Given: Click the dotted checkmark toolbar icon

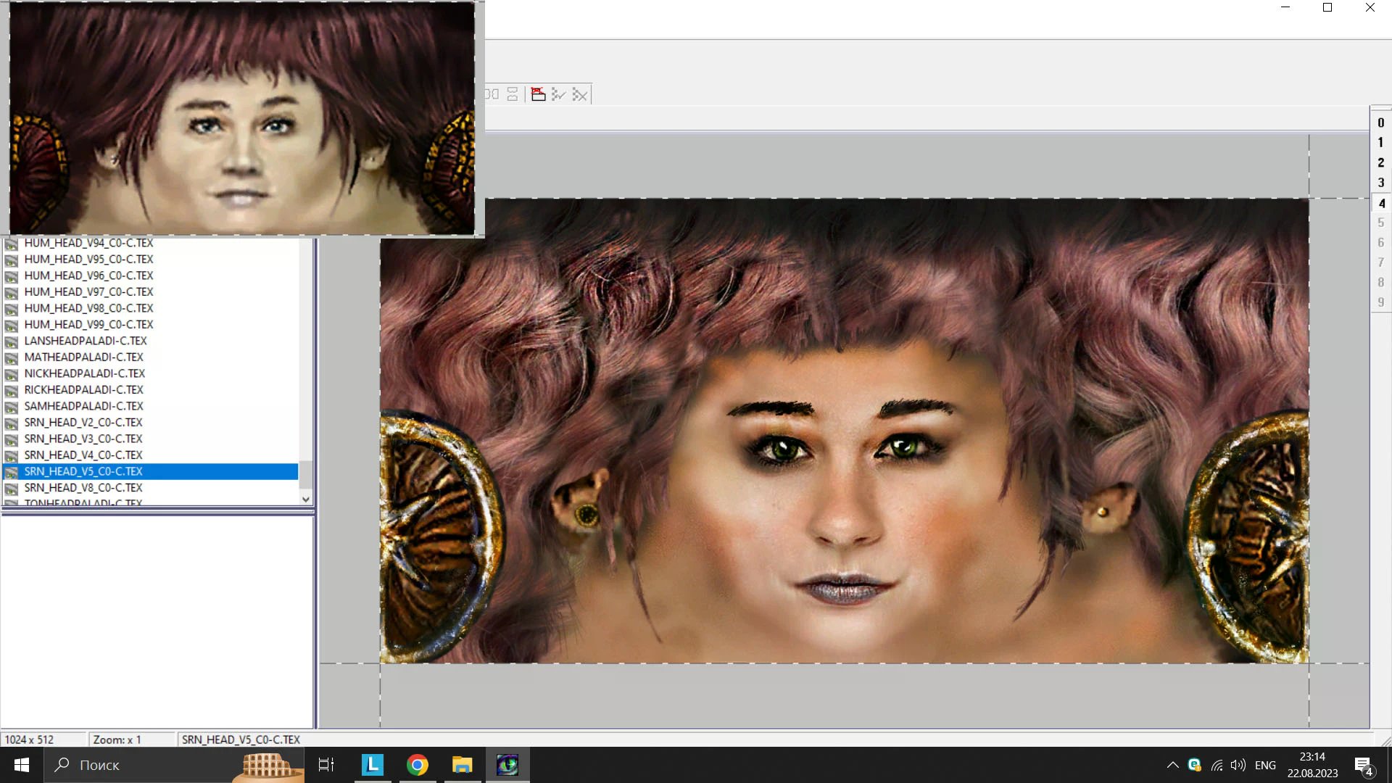Looking at the screenshot, I should (x=558, y=94).
